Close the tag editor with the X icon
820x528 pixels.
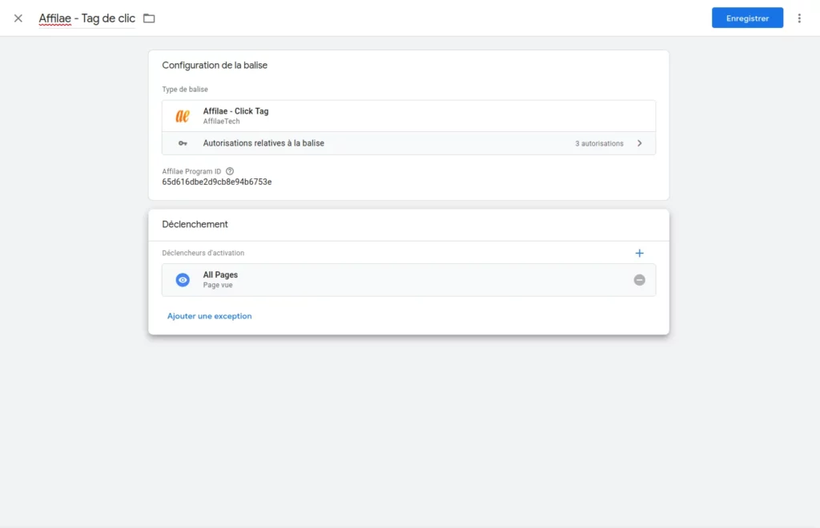click(18, 18)
